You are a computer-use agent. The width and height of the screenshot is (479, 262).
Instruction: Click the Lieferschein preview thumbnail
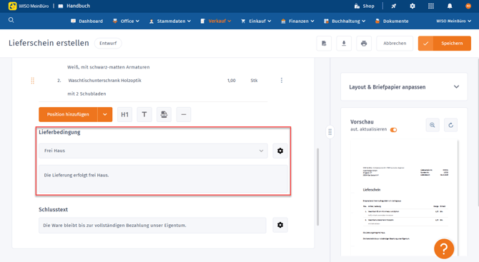pos(405,198)
